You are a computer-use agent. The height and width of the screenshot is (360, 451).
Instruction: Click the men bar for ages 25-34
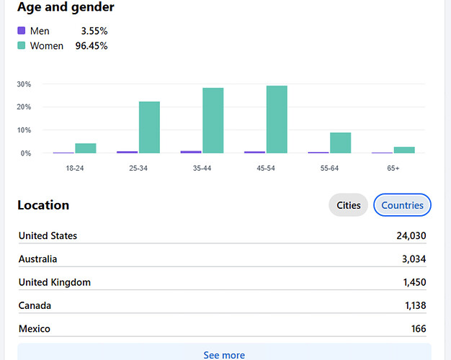(127, 152)
